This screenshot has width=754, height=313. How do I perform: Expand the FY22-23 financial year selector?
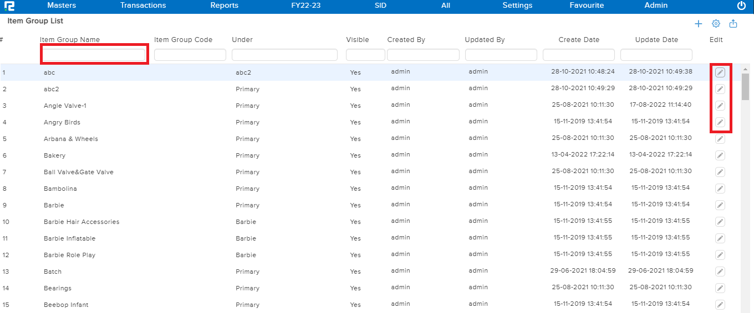point(305,6)
